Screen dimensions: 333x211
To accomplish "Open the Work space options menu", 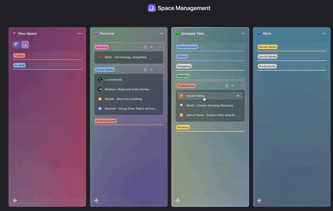I will coord(324,34).
